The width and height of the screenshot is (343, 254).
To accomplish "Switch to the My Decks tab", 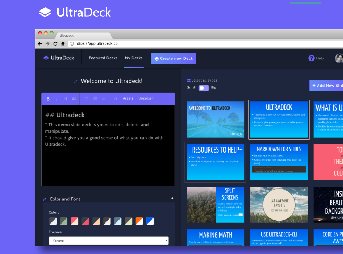I will tap(134, 58).
